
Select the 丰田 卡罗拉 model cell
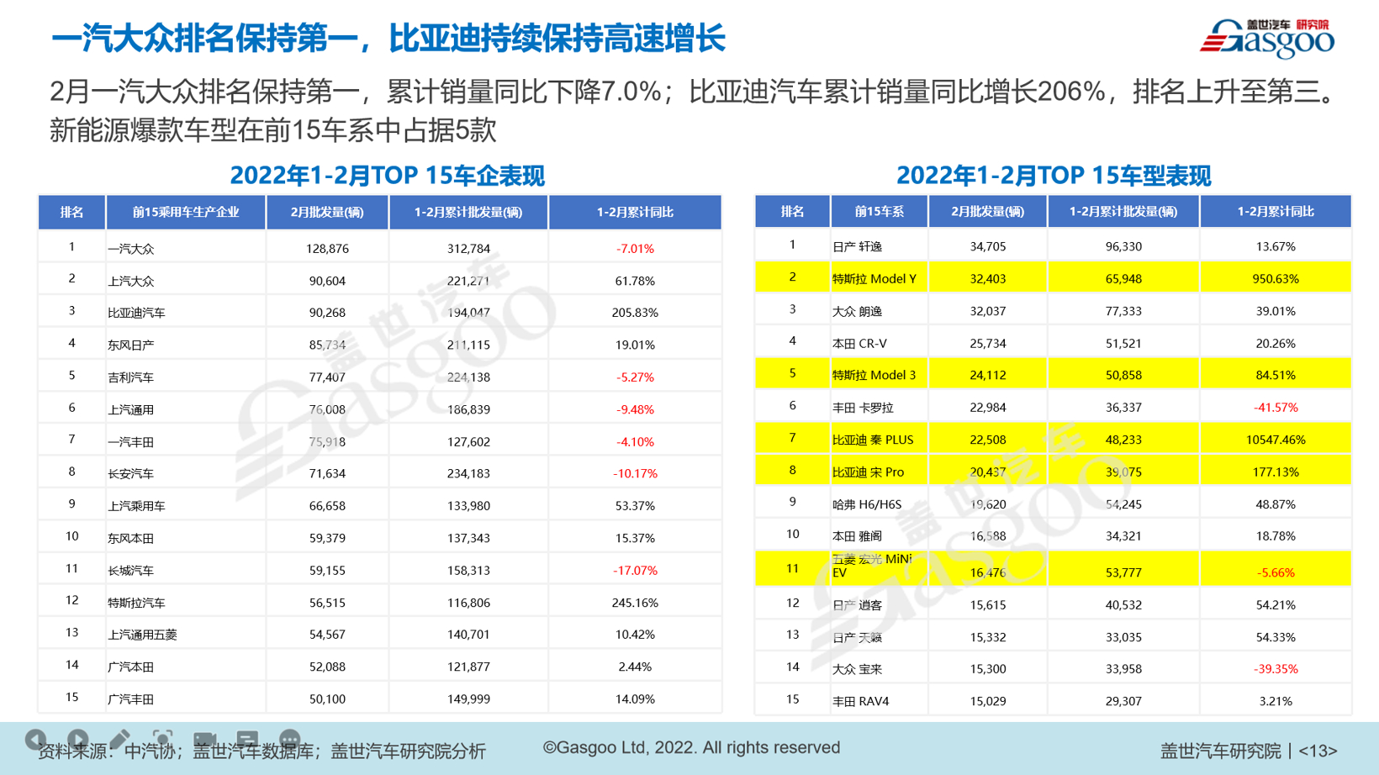point(879,408)
